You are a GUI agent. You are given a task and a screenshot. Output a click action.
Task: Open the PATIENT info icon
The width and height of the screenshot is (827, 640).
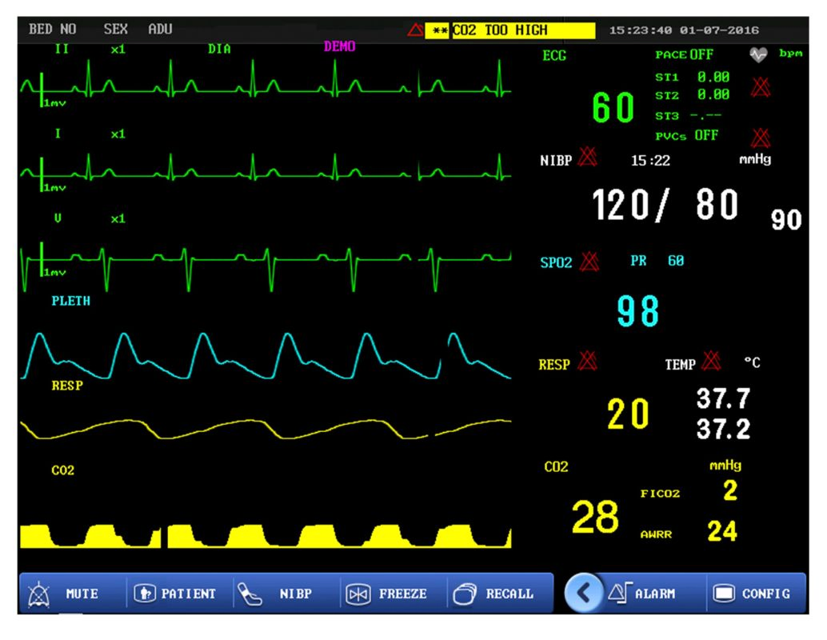click(145, 594)
